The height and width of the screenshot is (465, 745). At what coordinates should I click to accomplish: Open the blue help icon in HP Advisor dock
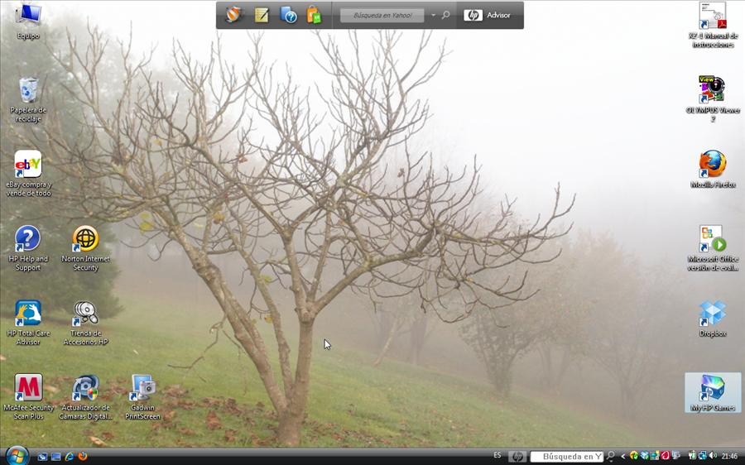pos(288,15)
